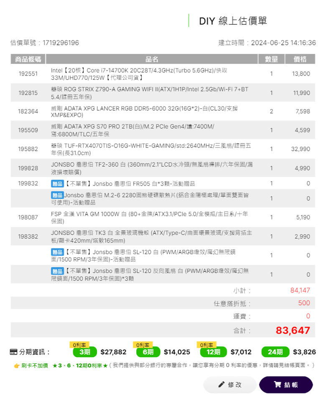The height and width of the screenshot is (403, 326).
Task: Click the 贈品 tag on the FR505 row
Action: pyautogui.click(x=57, y=183)
